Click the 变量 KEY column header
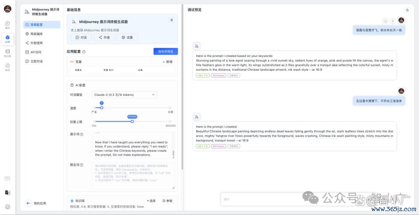This screenshot has width=419, height=215. tap(109, 70)
